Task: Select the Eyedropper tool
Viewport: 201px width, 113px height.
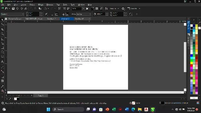Action: [x=2, y=87]
